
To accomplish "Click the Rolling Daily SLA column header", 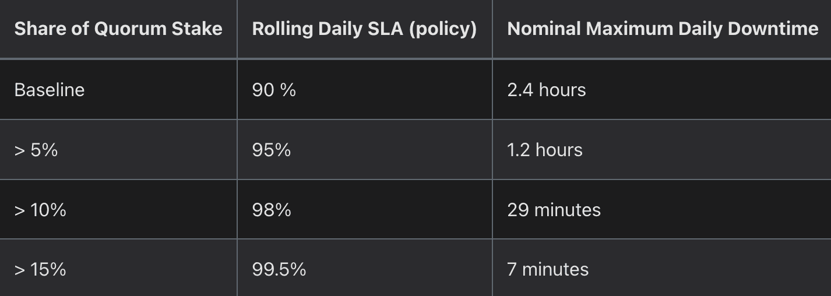I will (364, 29).
